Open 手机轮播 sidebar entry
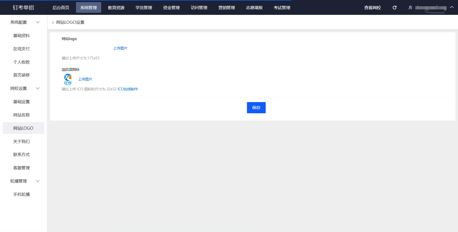 (22, 195)
